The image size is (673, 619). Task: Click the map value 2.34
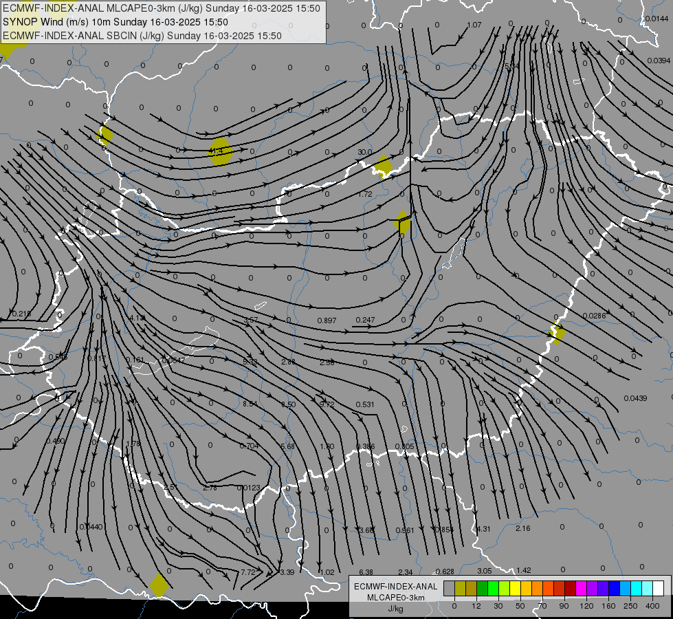[405, 572]
